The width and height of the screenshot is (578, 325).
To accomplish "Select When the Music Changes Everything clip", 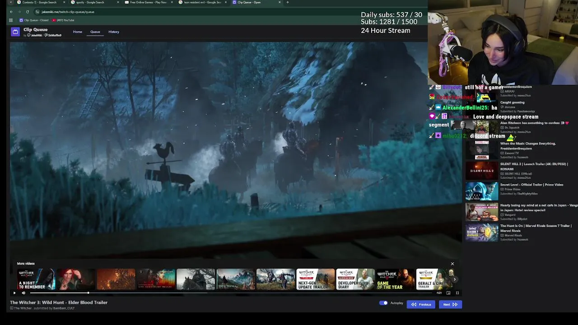I will click(x=522, y=150).
